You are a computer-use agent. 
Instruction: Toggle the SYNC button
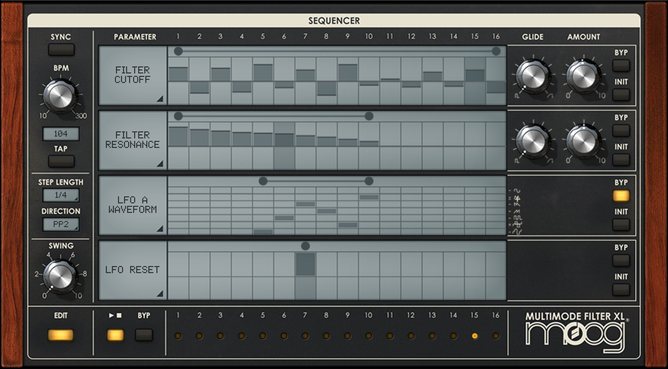(61, 50)
